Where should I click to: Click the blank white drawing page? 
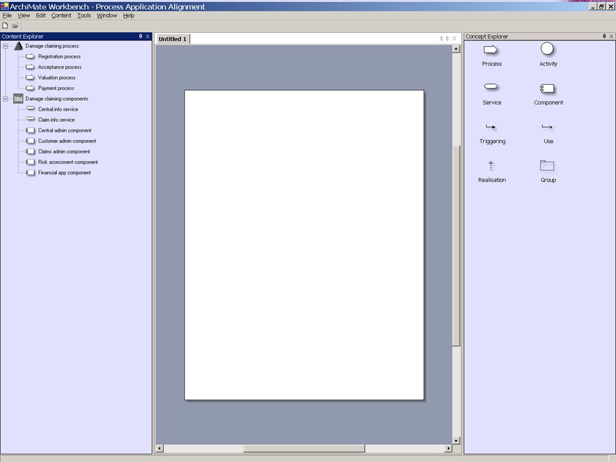point(304,245)
